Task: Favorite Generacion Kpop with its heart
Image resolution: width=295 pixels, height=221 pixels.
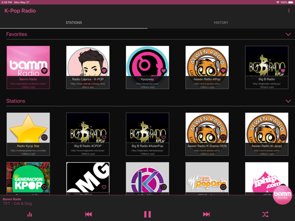Action: click(44, 187)
